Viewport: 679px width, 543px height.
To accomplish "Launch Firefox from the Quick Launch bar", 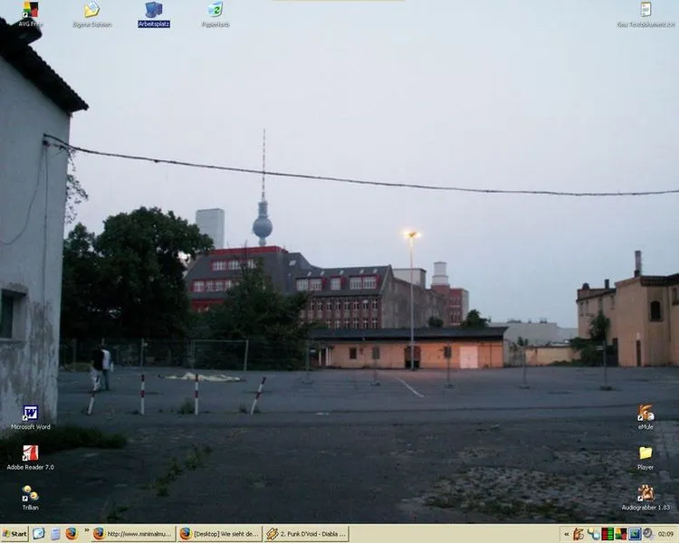I will click(x=71, y=534).
